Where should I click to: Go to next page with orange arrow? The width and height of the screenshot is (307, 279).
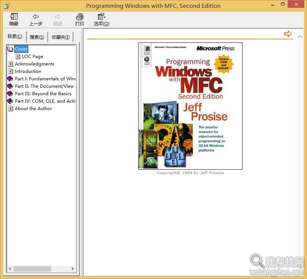(x=288, y=34)
